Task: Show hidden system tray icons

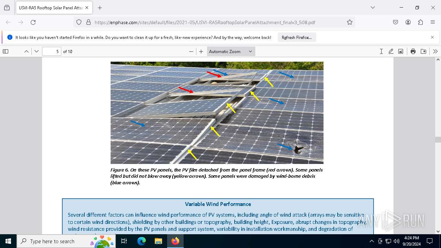Action: [x=371, y=241]
